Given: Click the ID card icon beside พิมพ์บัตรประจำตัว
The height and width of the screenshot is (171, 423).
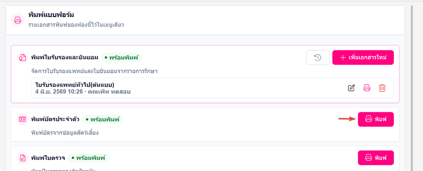Looking at the screenshot, I should click(23, 119).
